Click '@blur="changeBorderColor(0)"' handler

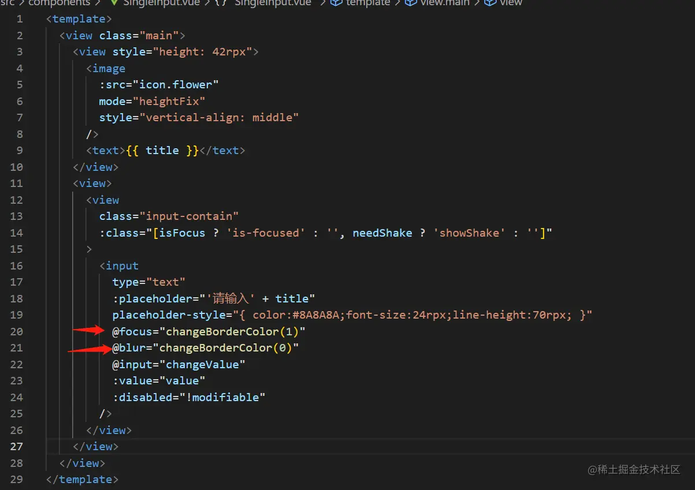(206, 348)
